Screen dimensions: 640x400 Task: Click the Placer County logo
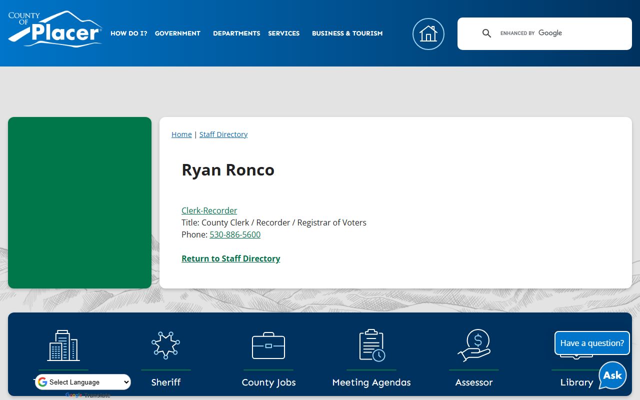click(x=55, y=29)
